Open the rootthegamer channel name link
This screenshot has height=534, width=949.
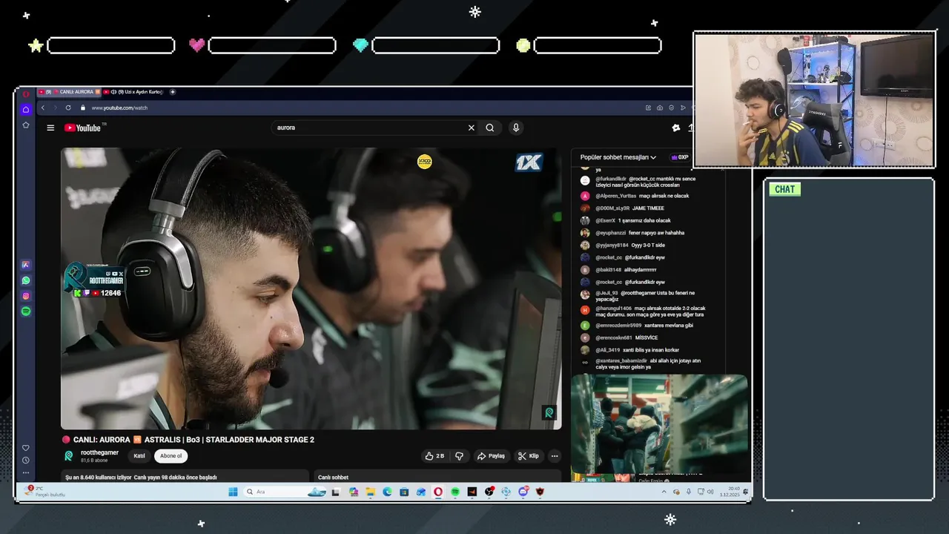coord(99,453)
